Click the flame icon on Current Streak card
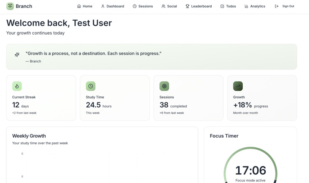 tap(17, 86)
